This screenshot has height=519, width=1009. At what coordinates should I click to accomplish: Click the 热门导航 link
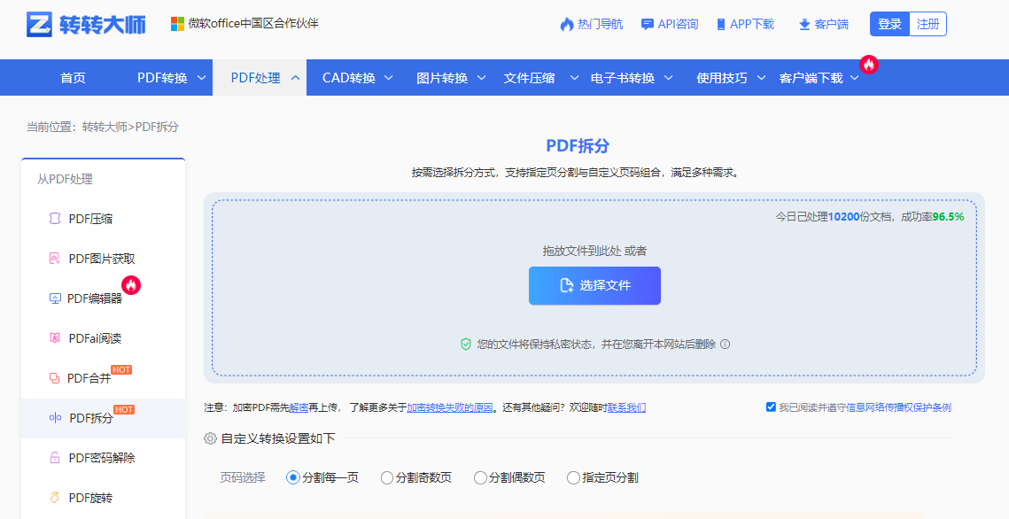[600, 25]
